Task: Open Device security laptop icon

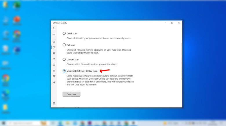Action: (x=54, y=70)
